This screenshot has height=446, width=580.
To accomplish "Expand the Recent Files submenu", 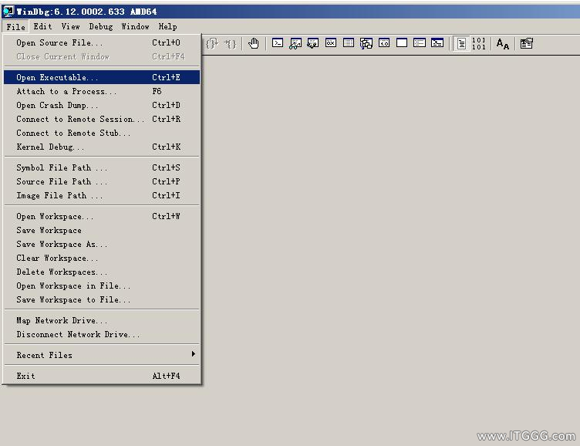I will (x=102, y=355).
